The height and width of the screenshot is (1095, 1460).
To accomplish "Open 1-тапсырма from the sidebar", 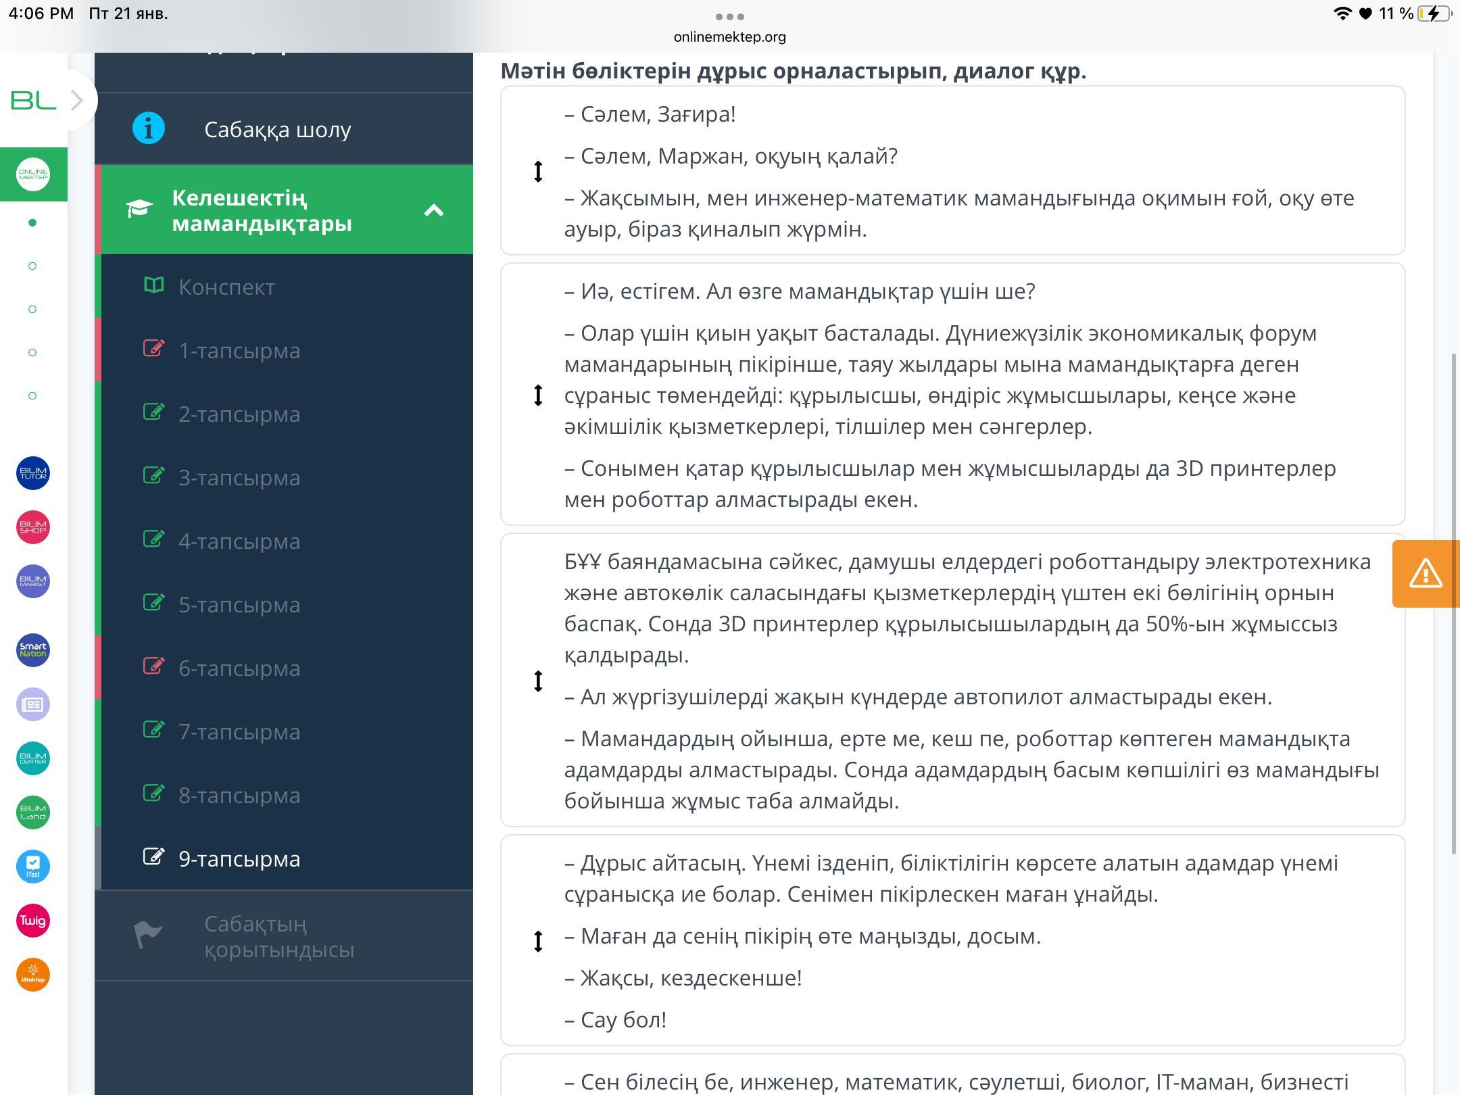I will (x=239, y=351).
